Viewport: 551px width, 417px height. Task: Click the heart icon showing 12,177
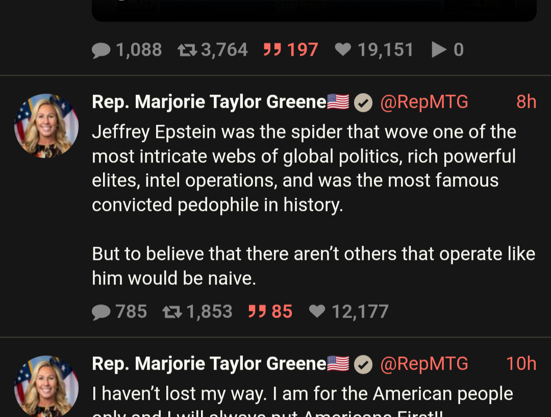pos(317,312)
